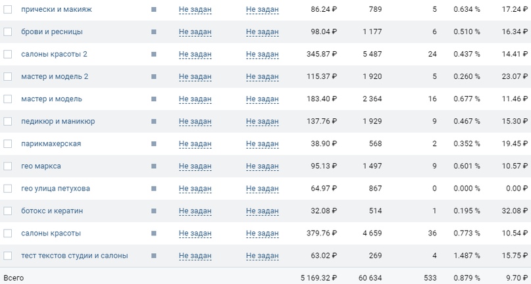Click status square icon for педикюр и маникюр

pos(154,121)
